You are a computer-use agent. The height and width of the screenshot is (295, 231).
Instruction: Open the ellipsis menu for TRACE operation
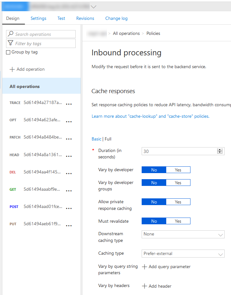point(69,104)
